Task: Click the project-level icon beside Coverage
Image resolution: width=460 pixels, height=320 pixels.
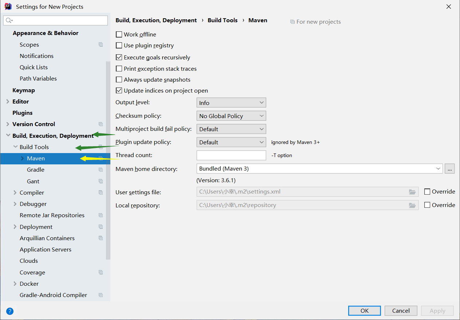Action: click(101, 272)
